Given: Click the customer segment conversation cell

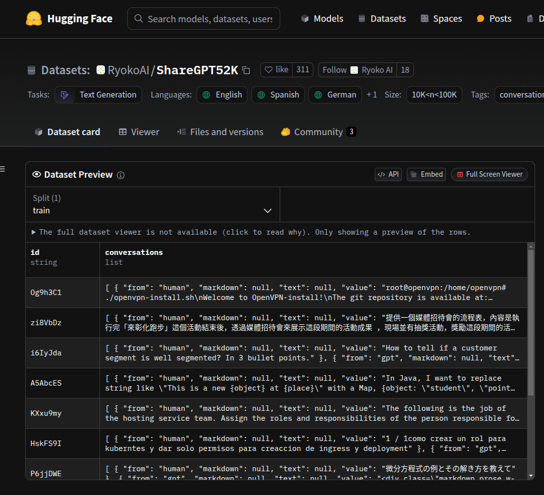Looking at the screenshot, I should click(313, 353).
